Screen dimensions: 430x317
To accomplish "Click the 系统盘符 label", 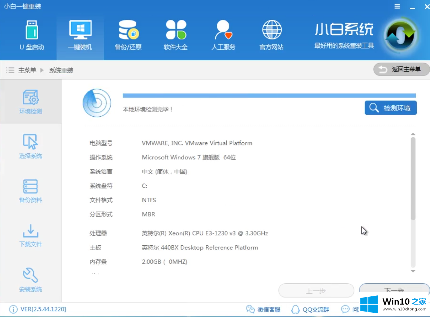I will 101,186.
